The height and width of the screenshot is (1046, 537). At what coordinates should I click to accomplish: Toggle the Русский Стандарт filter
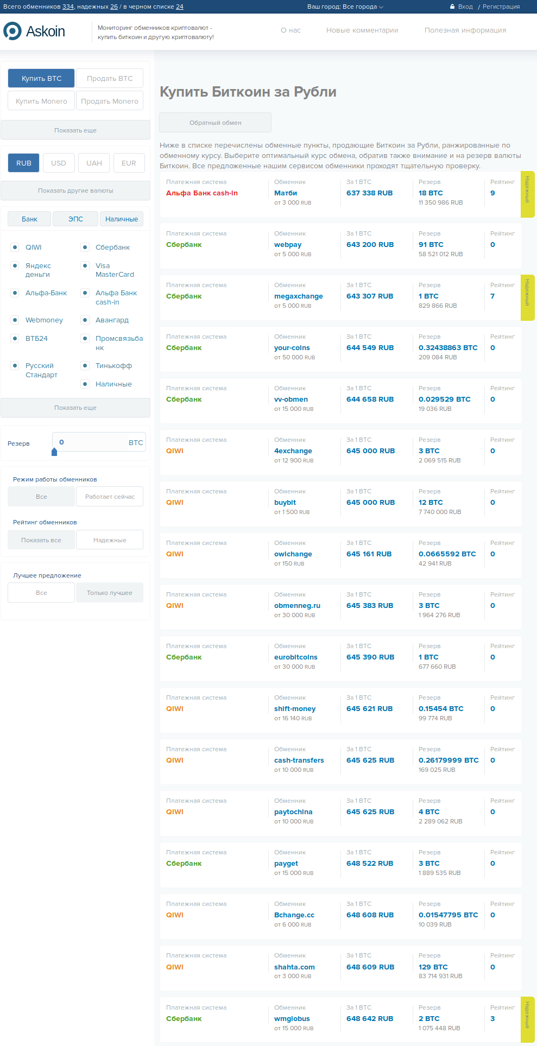[x=15, y=365]
